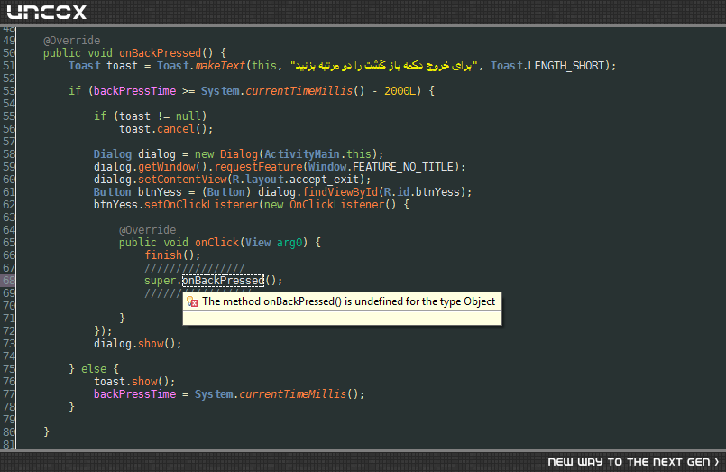The image size is (726, 472).
Task: Click findViewById on line 61
Action: [x=340, y=191]
